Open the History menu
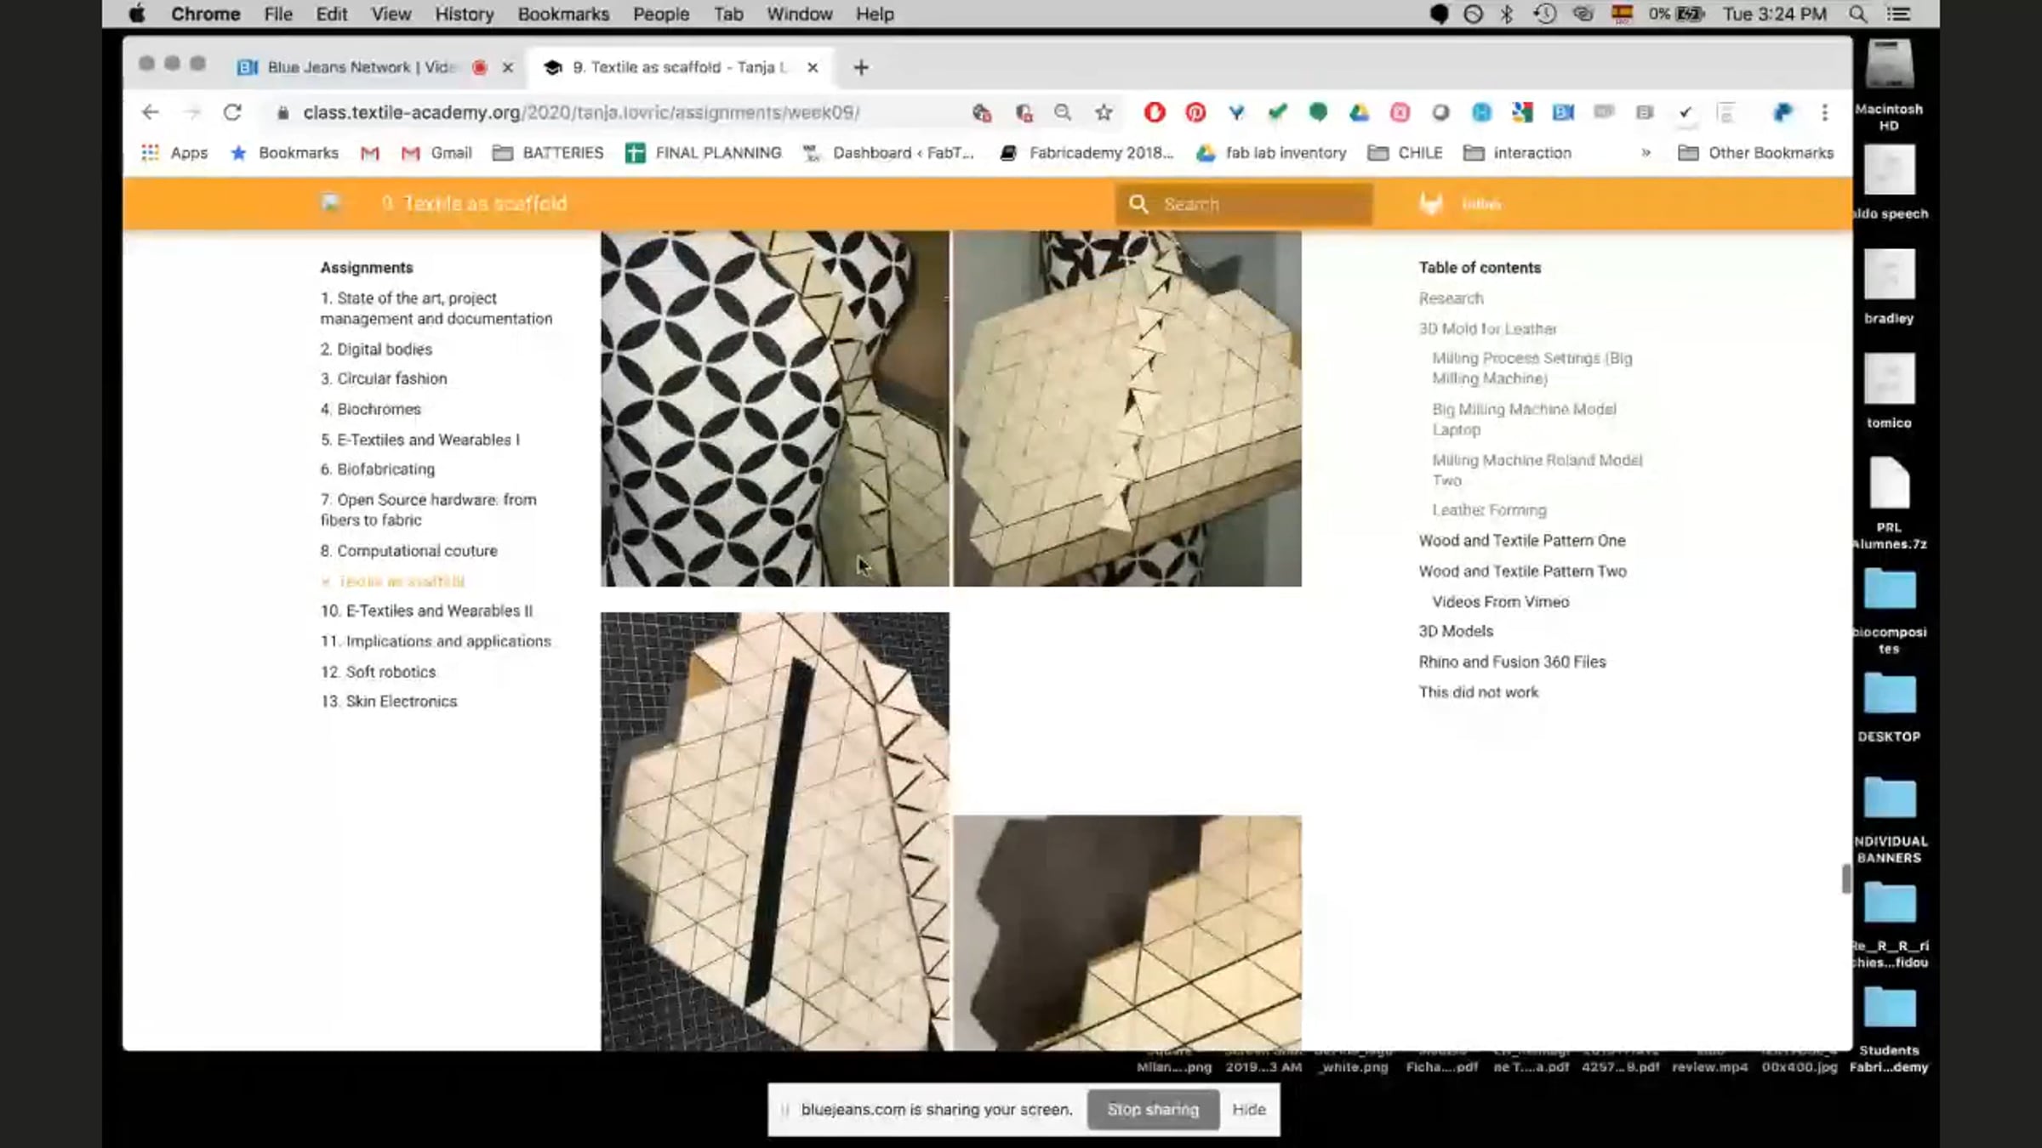 coord(464,14)
